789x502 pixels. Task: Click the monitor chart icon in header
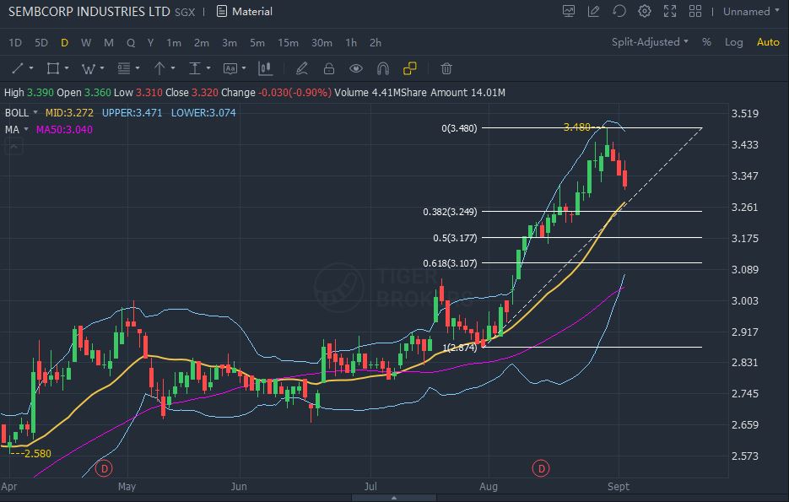[x=569, y=11]
